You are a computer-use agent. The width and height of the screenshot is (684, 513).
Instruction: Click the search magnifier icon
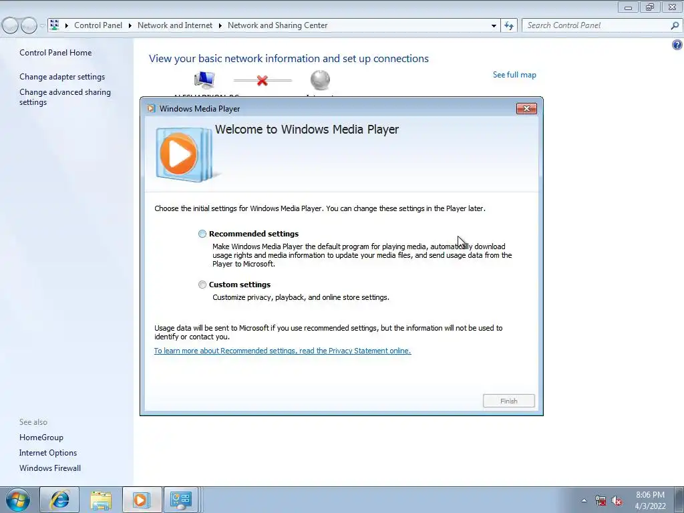(x=675, y=26)
